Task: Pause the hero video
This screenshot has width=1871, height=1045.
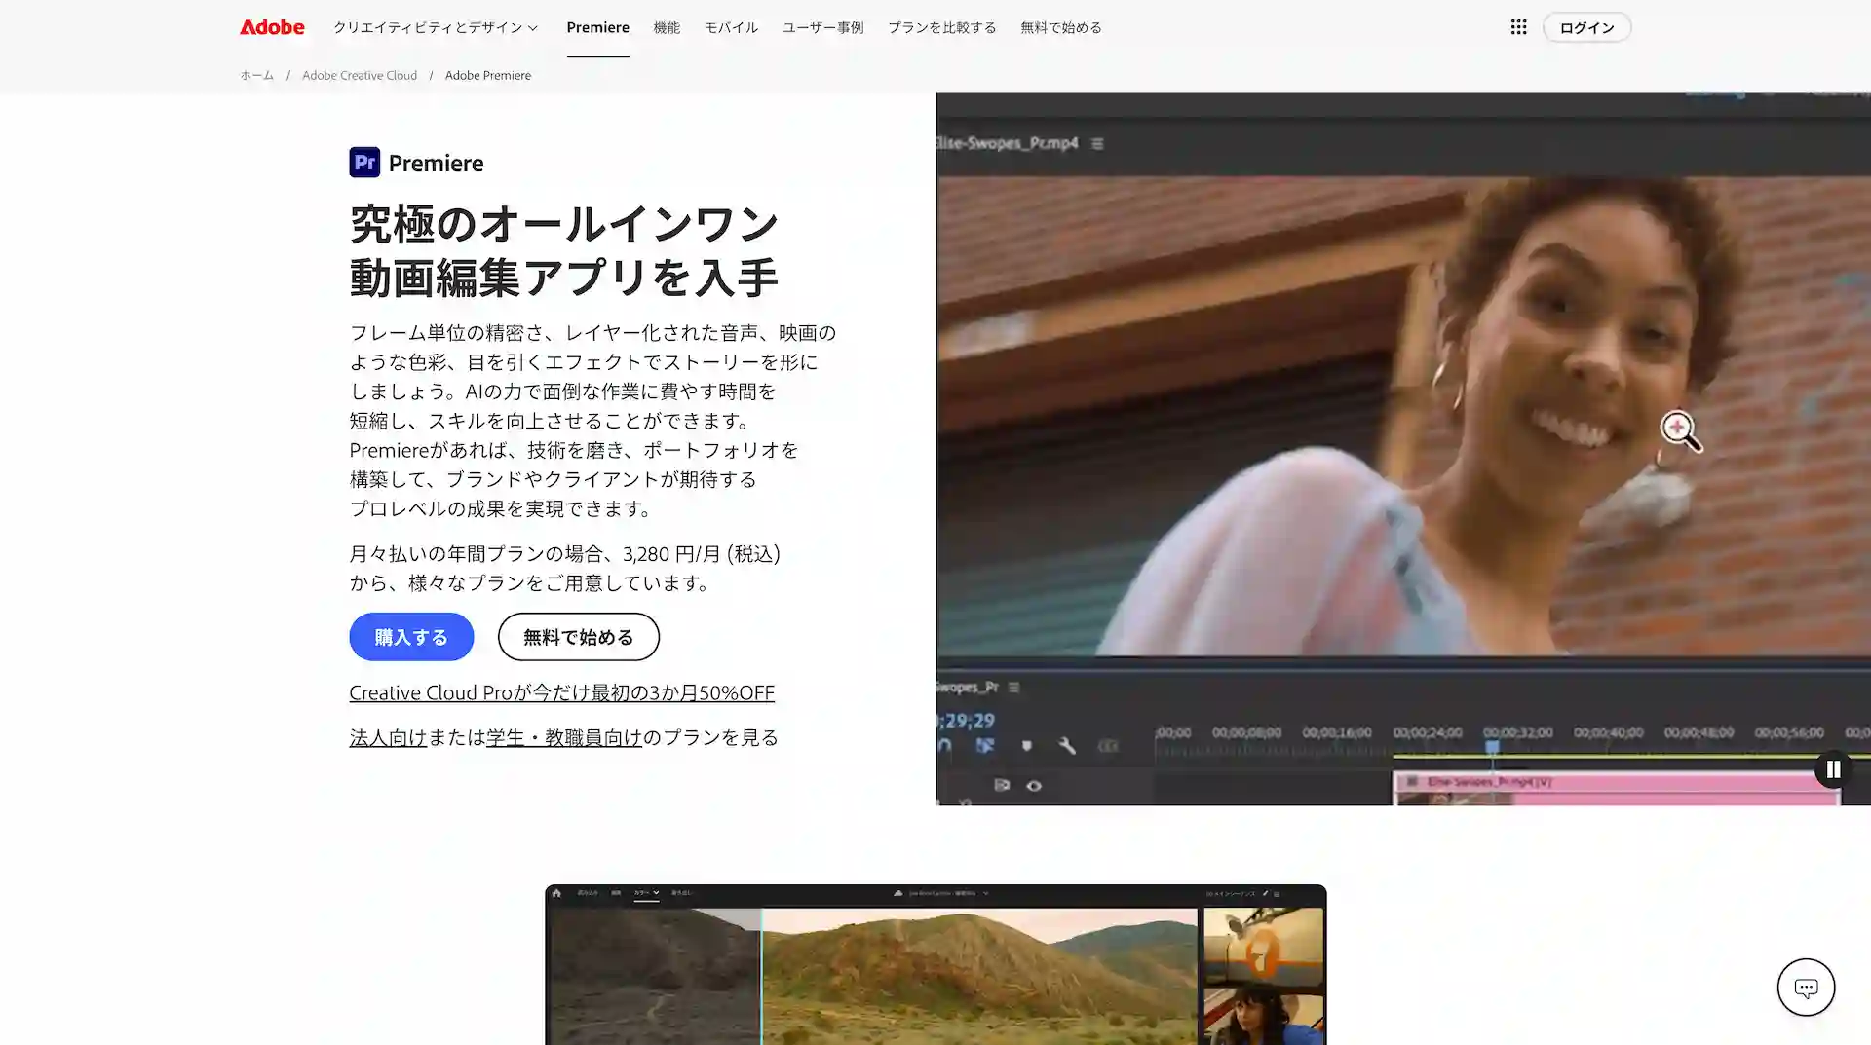Action: point(1832,769)
